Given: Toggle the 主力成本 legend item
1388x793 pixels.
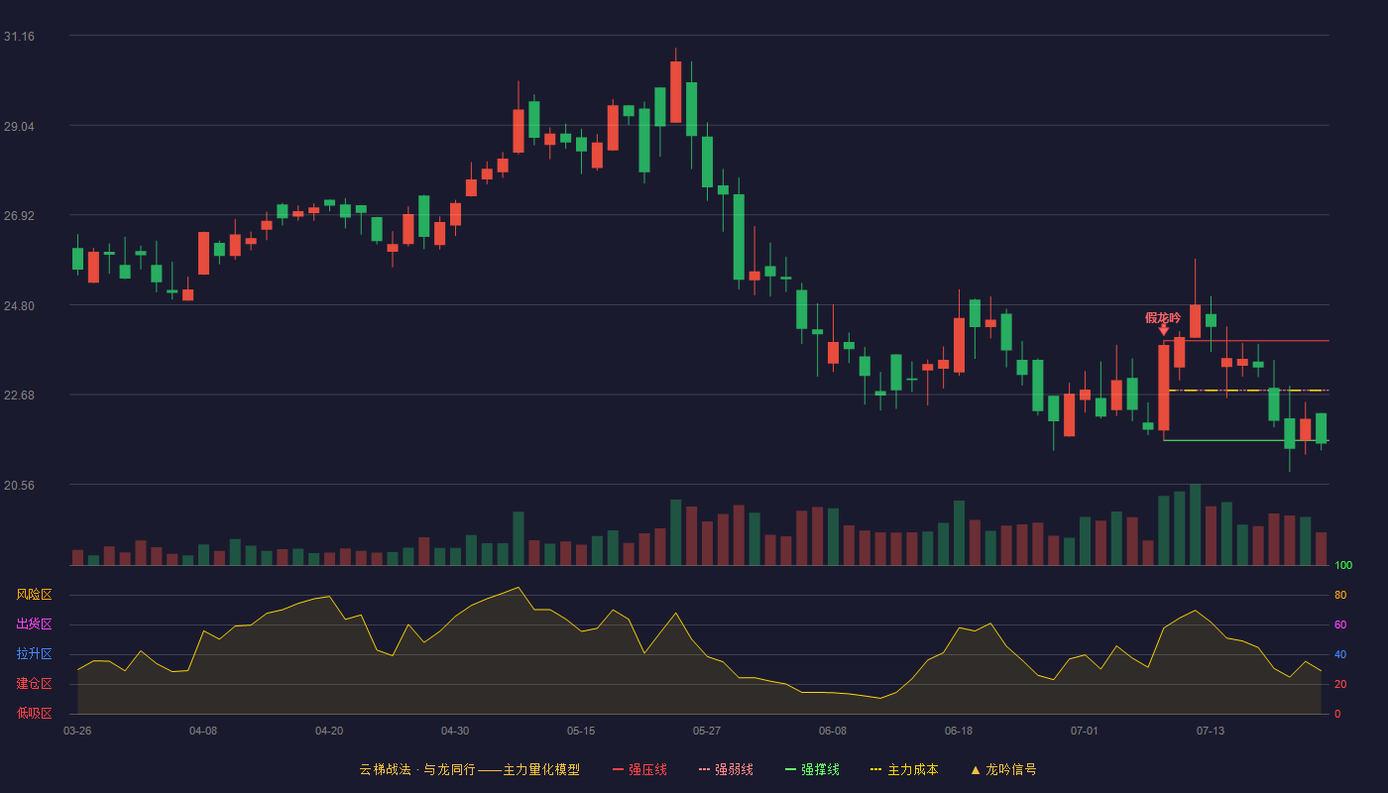Looking at the screenshot, I should coord(904,769).
